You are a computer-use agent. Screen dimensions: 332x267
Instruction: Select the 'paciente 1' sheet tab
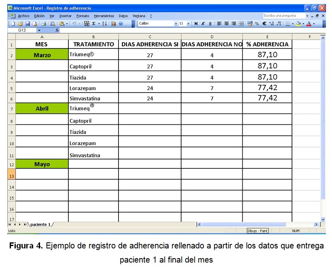tap(40, 224)
